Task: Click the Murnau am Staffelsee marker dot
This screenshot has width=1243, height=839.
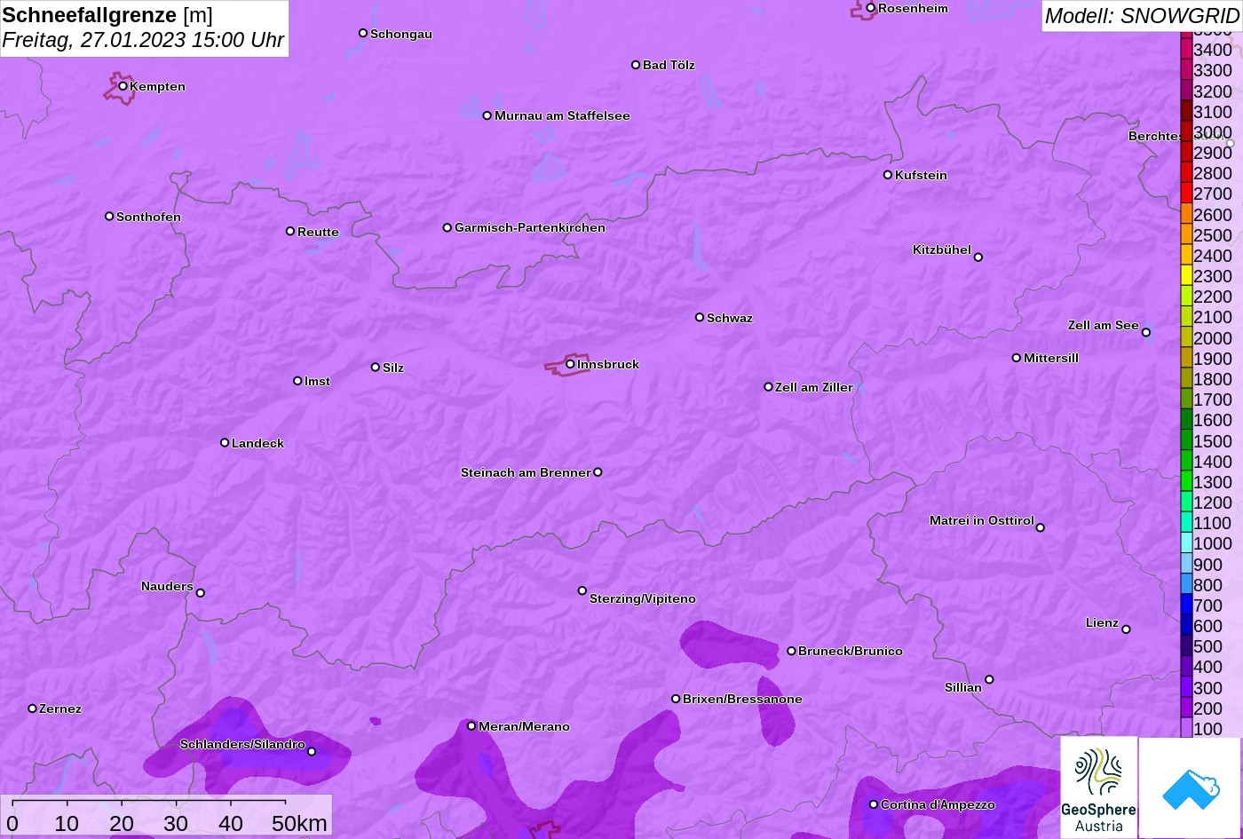Action: coord(487,115)
